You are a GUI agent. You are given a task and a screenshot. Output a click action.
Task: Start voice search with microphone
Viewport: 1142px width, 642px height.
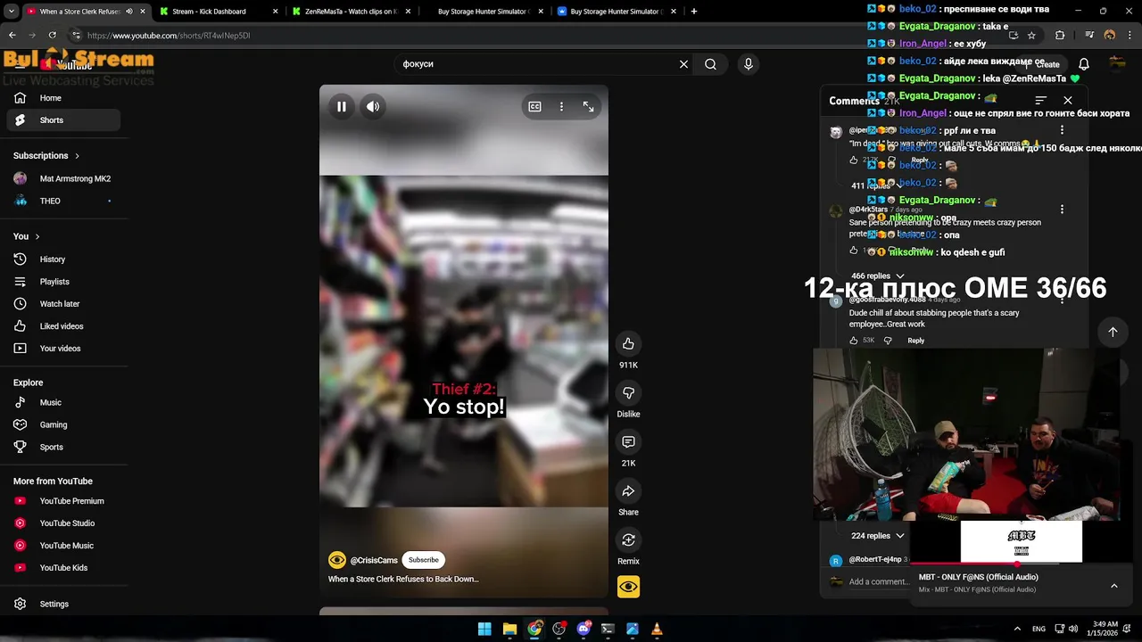(x=749, y=64)
